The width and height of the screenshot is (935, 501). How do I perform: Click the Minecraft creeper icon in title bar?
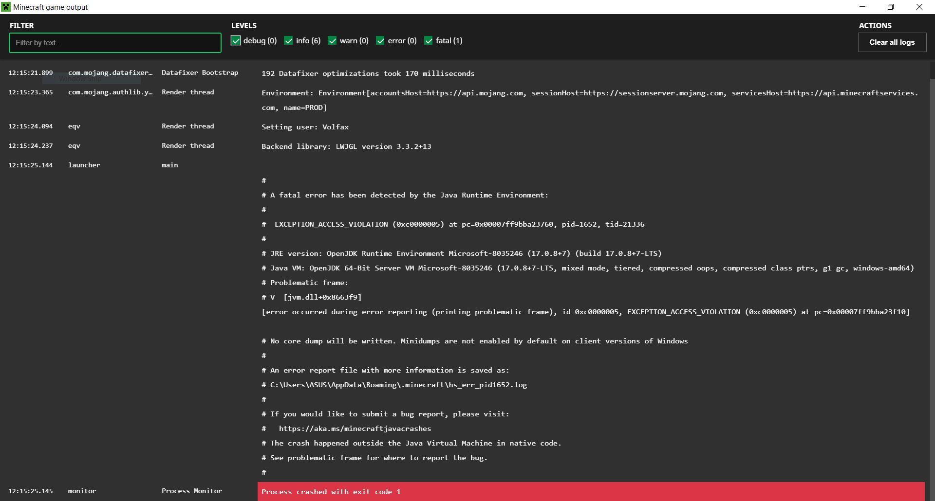pyautogui.click(x=6, y=7)
